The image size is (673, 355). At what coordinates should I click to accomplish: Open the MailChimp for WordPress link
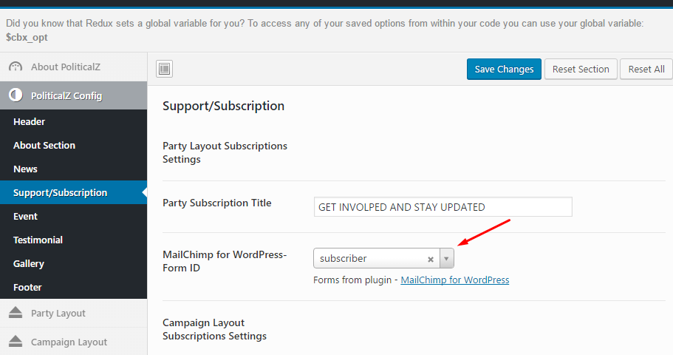click(x=455, y=280)
